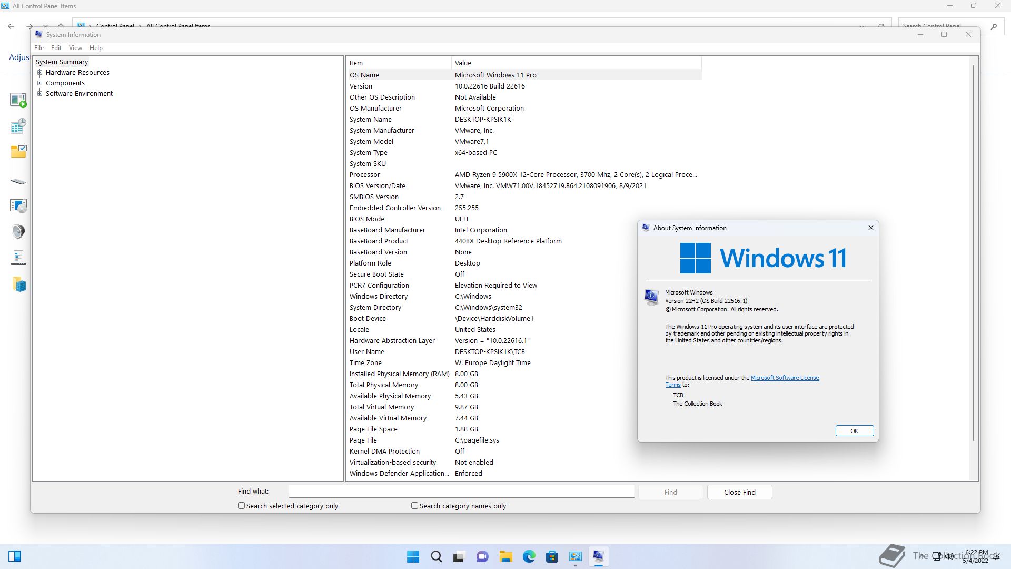Select the Time Zone row
Screen dimensions: 1011x569
point(524,362)
